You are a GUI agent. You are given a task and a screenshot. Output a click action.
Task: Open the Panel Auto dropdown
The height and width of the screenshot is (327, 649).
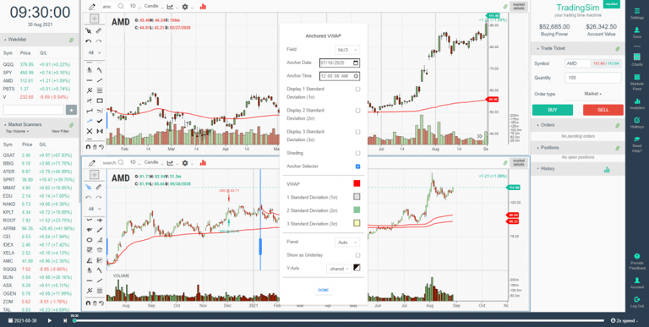tap(346, 243)
